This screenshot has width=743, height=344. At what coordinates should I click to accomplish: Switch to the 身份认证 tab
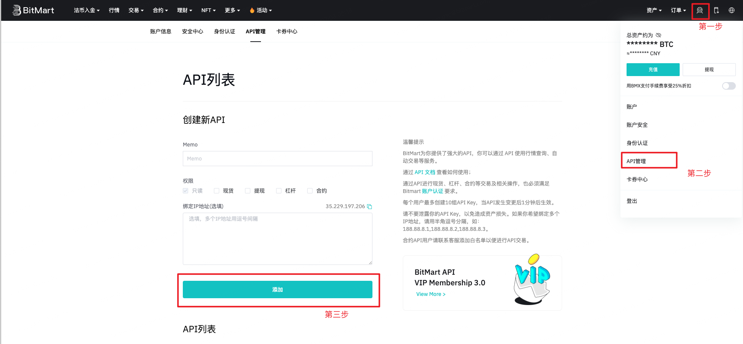point(224,31)
